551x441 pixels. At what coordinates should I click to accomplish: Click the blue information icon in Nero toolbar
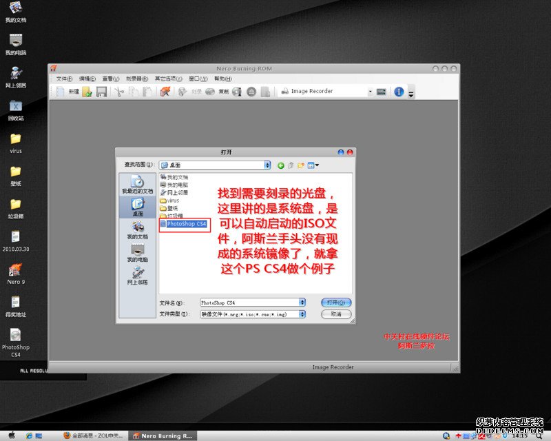pyautogui.click(x=399, y=92)
